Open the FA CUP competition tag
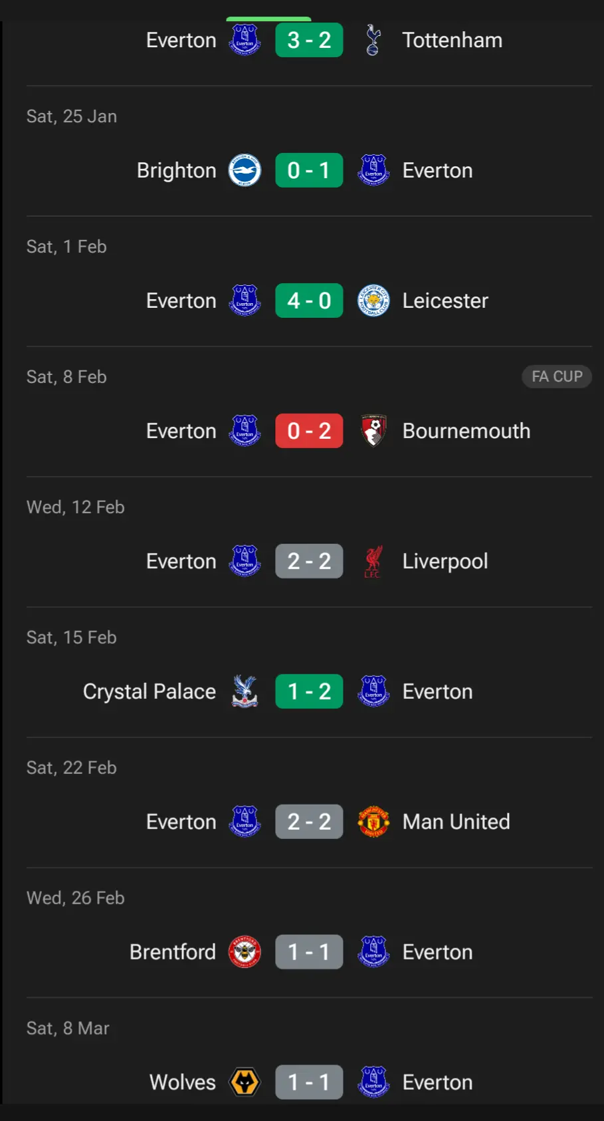 557,376
